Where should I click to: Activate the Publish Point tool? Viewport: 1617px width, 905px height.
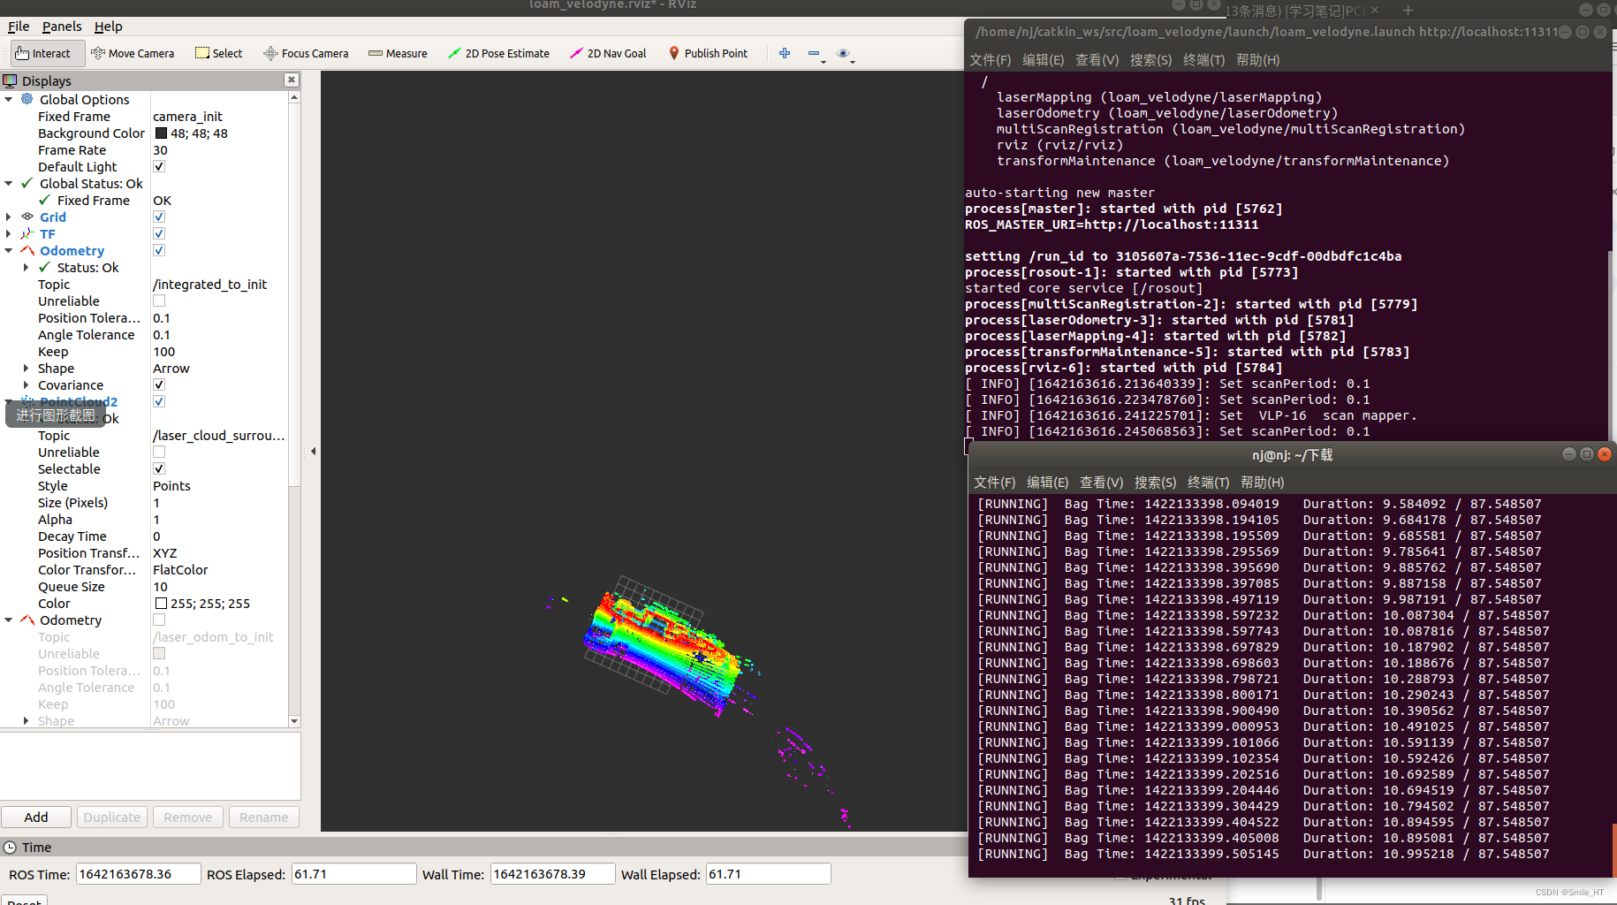tap(709, 53)
